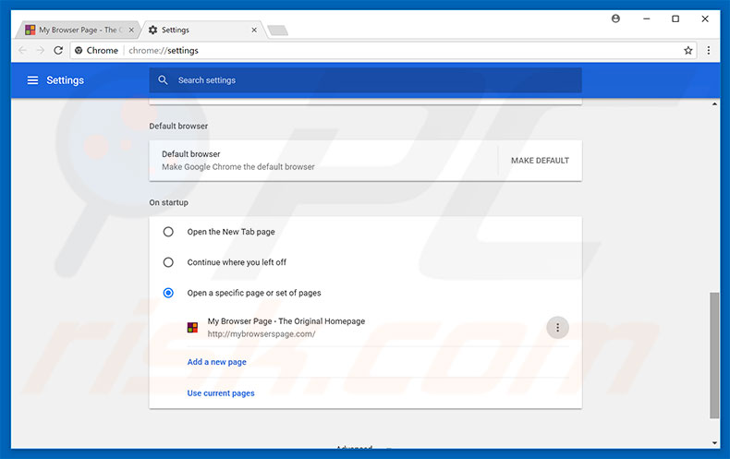Select Open the New Tab page
Screen dimensions: 730x459
tap(168, 232)
